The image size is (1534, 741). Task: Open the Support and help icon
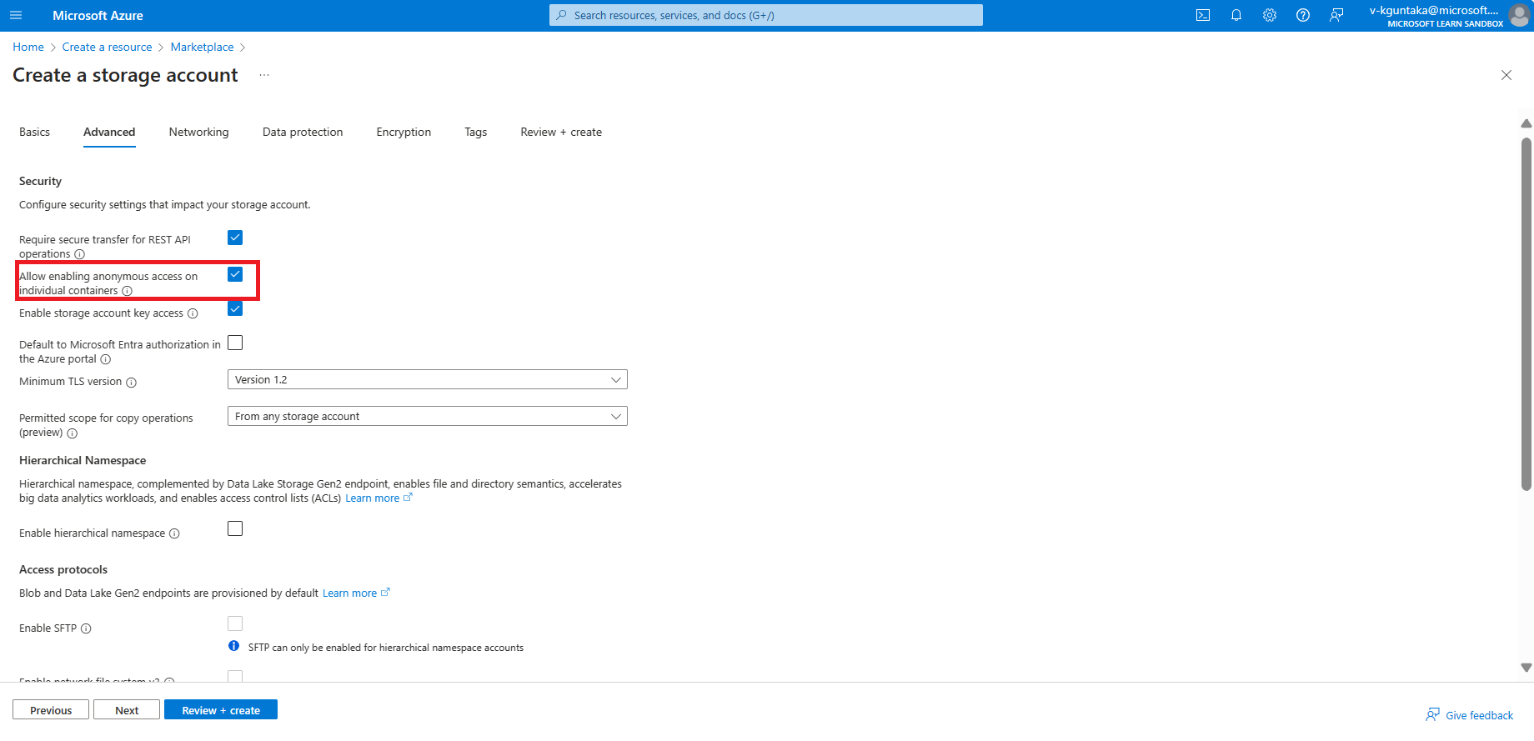pyautogui.click(x=1303, y=15)
